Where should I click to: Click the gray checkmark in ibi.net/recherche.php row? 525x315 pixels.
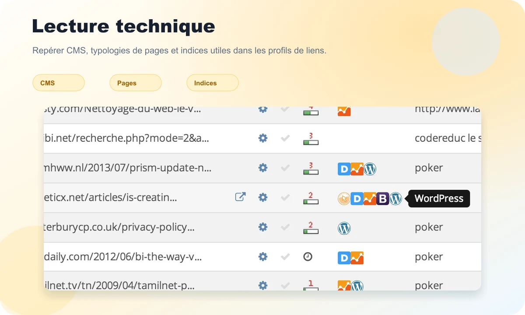(x=285, y=138)
